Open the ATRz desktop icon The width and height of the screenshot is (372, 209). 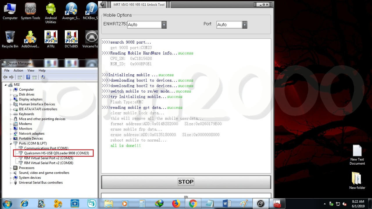(x=51, y=39)
